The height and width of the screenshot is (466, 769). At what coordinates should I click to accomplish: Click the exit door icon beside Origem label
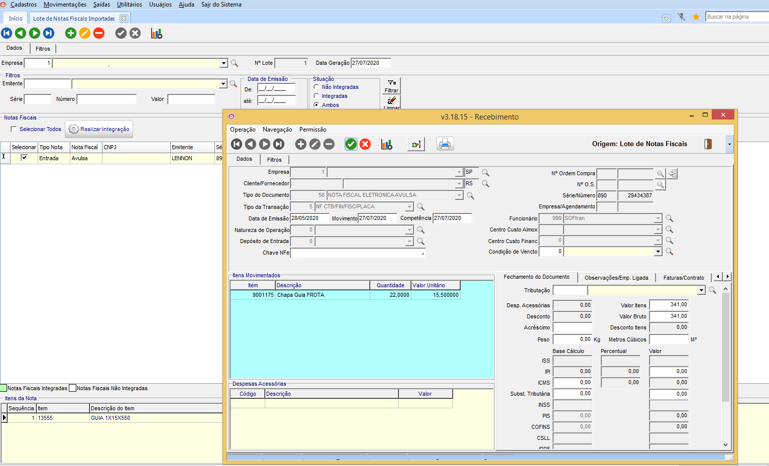(708, 144)
